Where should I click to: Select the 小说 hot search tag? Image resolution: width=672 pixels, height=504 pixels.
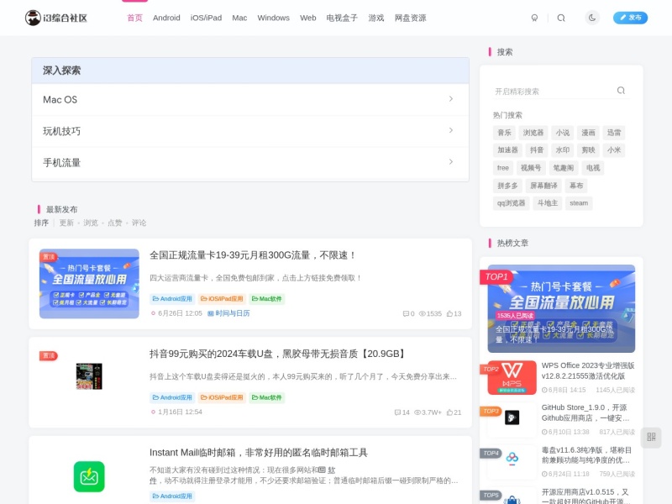click(x=563, y=133)
